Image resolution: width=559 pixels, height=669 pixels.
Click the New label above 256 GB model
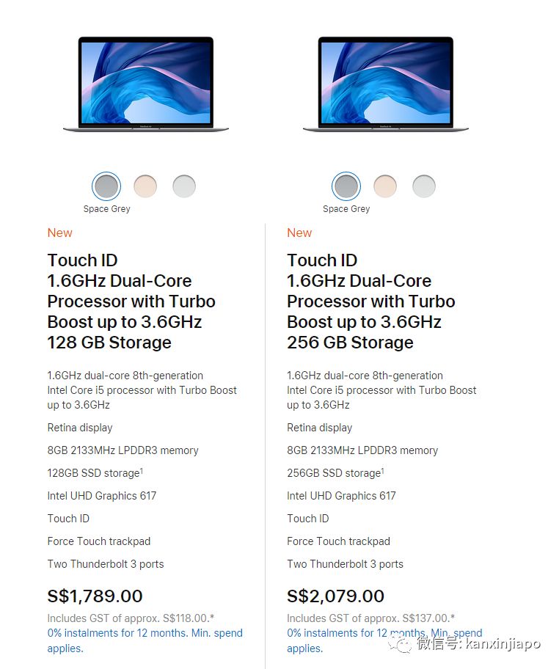point(299,233)
